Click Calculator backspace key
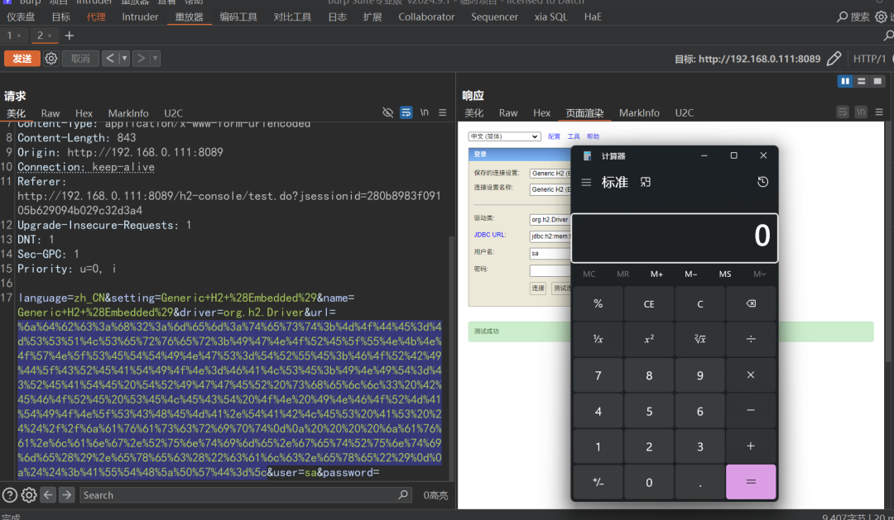Viewport: 894px width, 520px height. click(x=751, y=303)
